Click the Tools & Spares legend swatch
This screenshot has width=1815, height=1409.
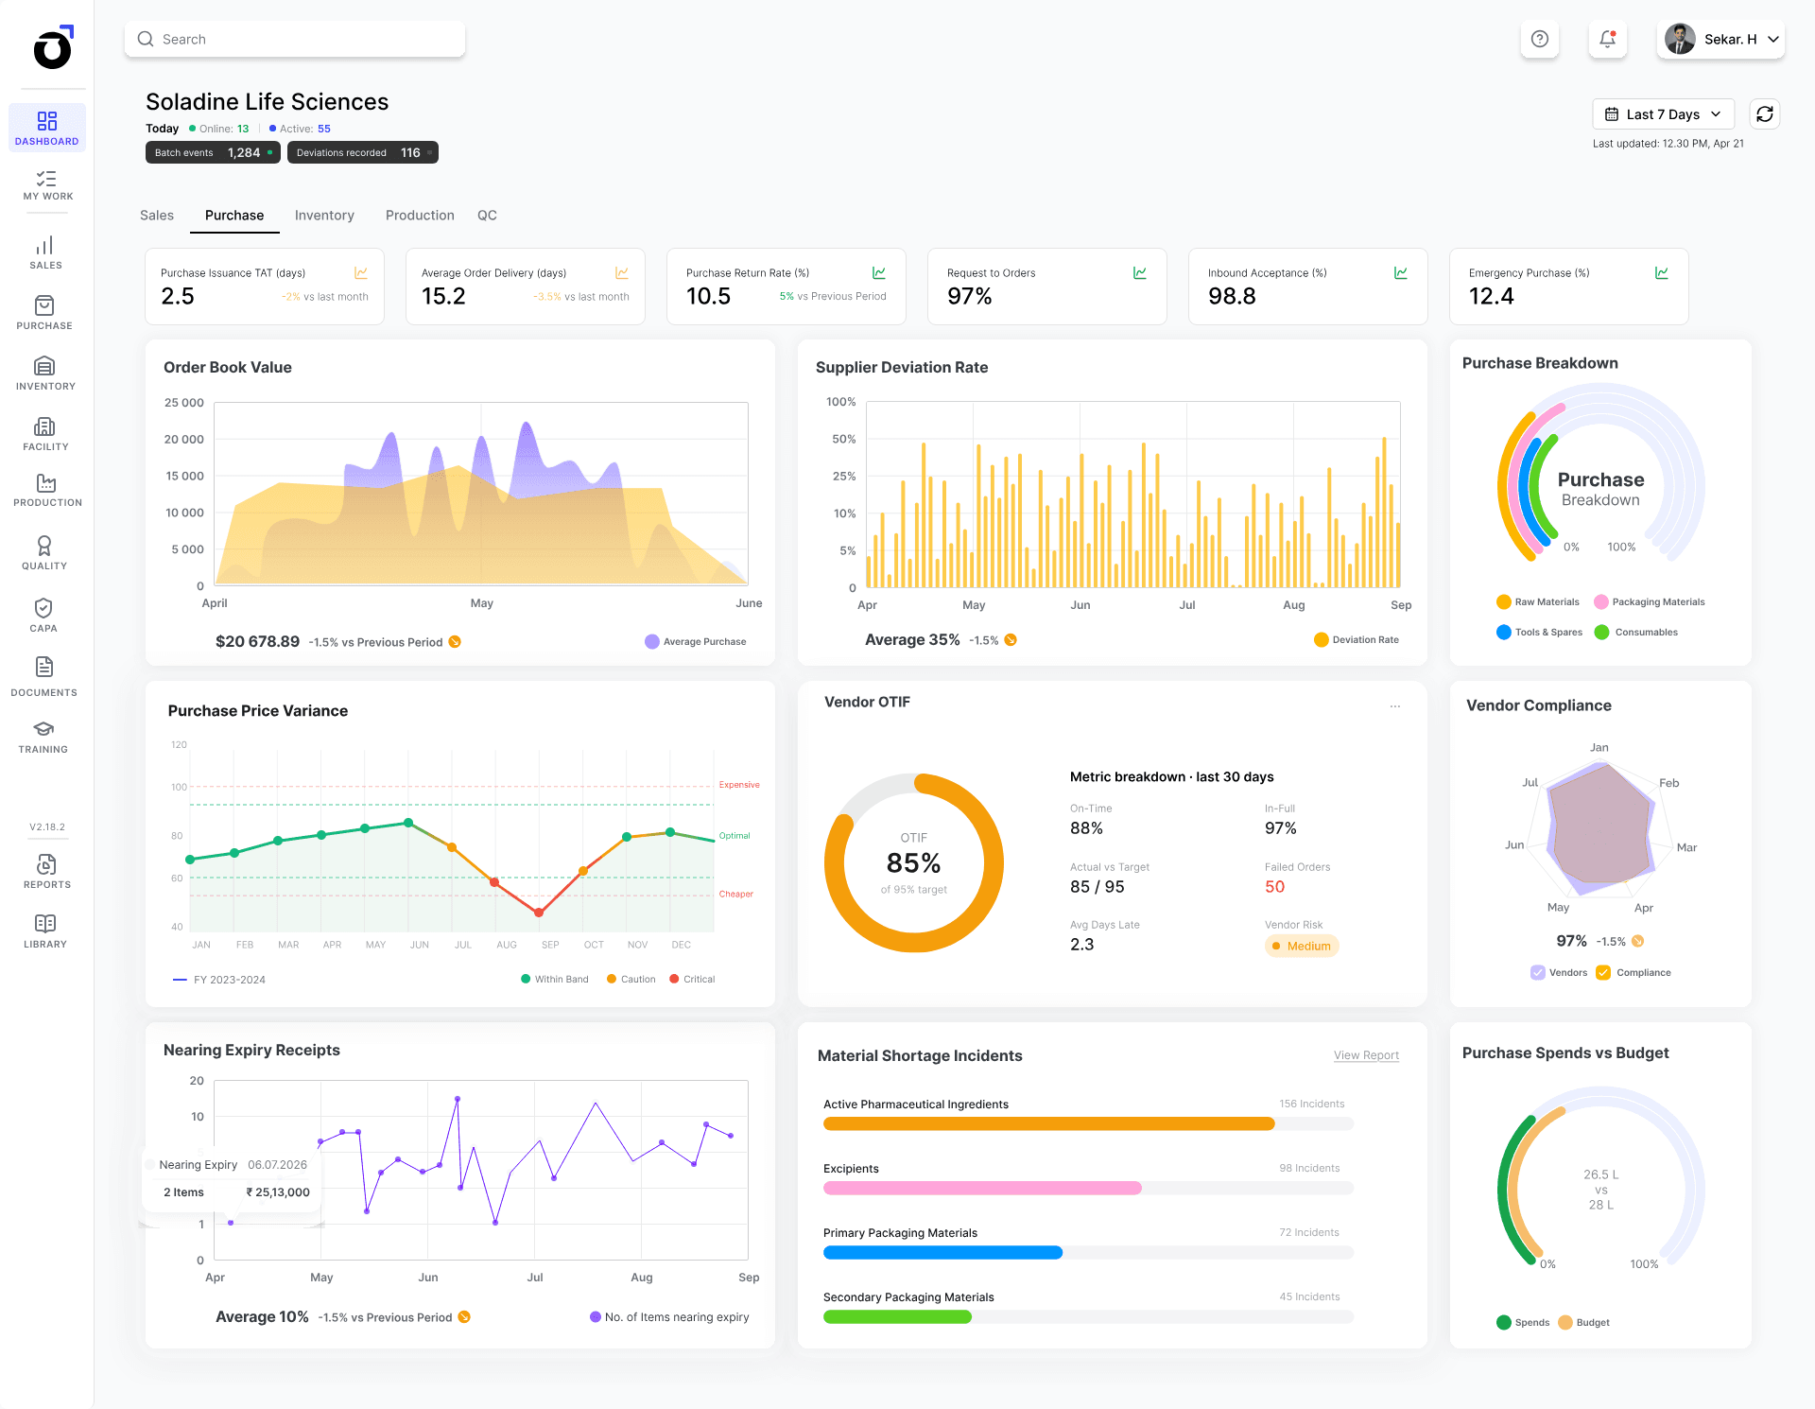pyautogui.click(x=1504, y=632)
